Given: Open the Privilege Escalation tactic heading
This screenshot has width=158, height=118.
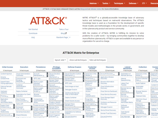Looking at the screenshot, I should point(57,68).
